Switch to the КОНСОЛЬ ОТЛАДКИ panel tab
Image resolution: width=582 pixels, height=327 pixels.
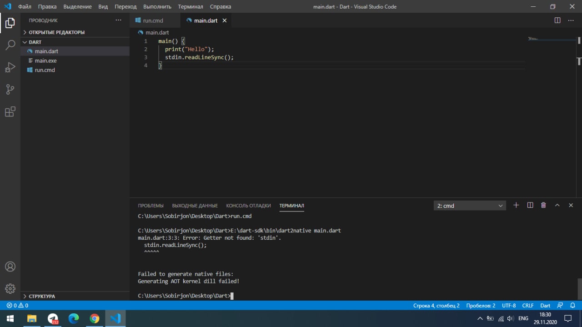pyautogui.click(x=248, y=206)
